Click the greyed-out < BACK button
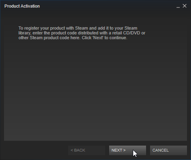 (x=87, y=150)
